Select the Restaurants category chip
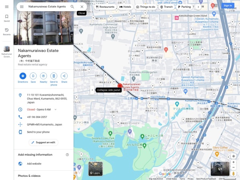240x180 pixels. point(106,7)
